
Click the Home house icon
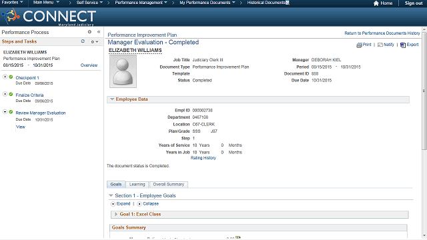pyautogui.click(x=376, y=3)
